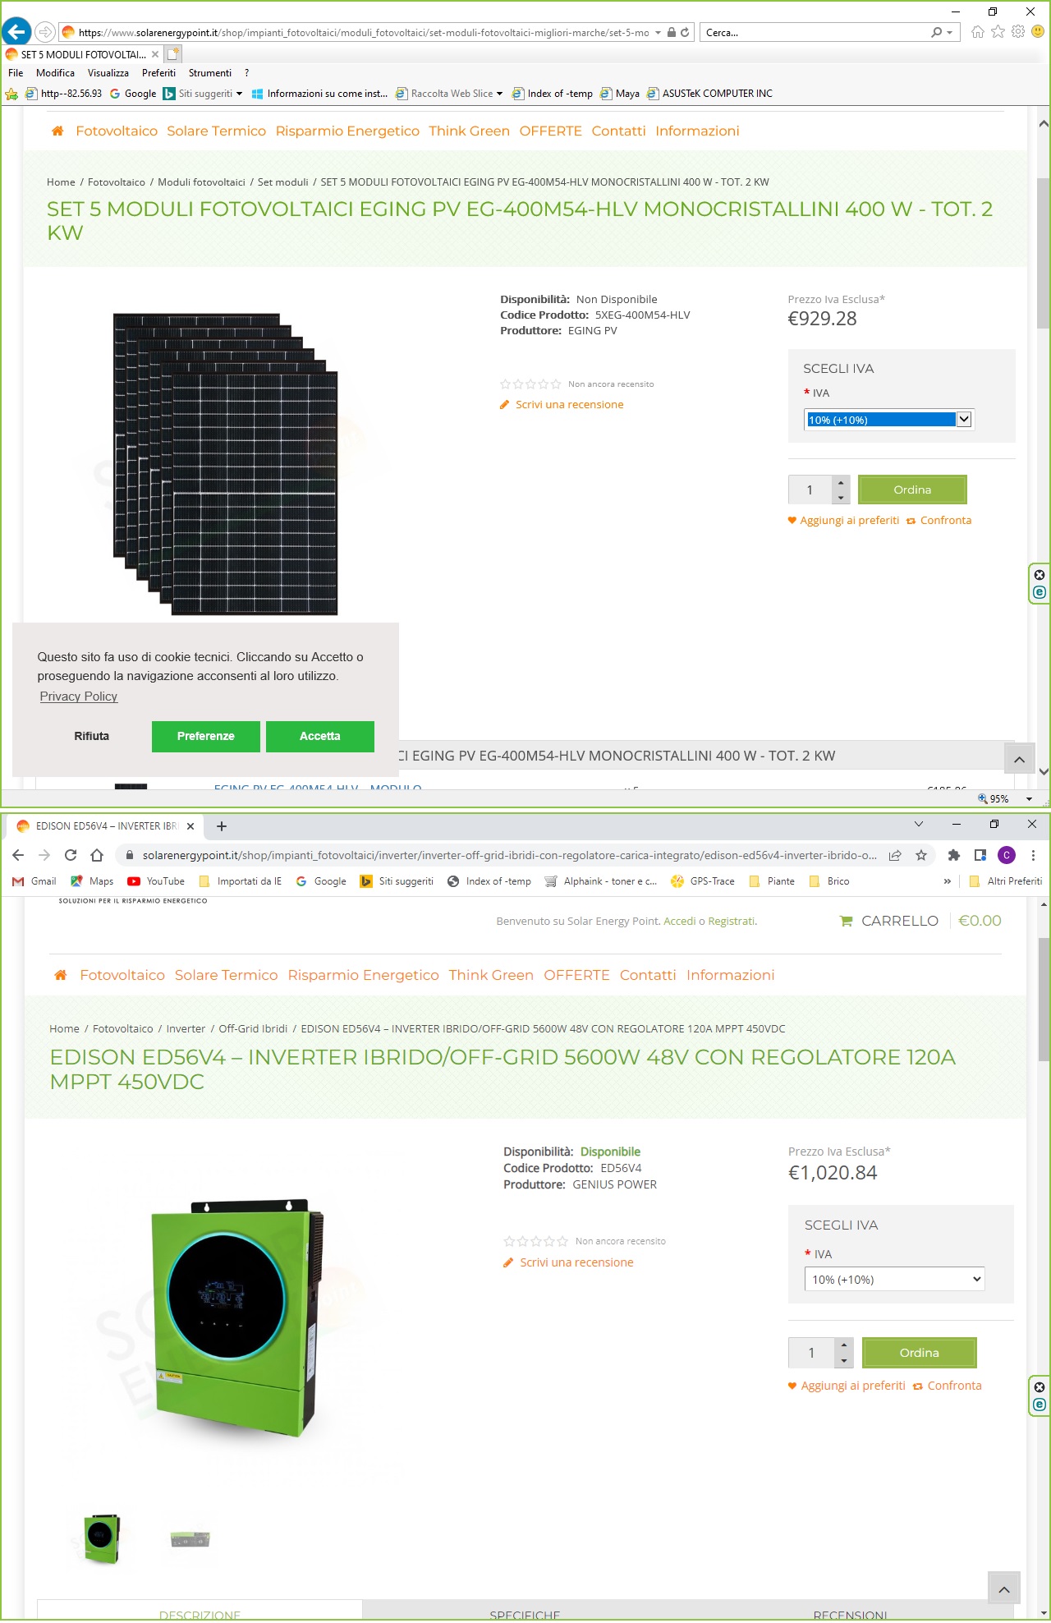Open IVA dropdown on EDISON inverter page

[x=894, y=1280]
